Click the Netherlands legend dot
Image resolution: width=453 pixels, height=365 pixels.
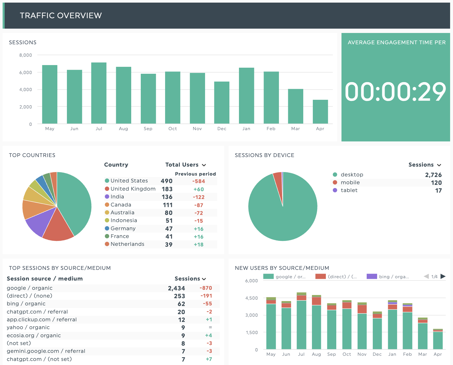click(x=107, y=244)
